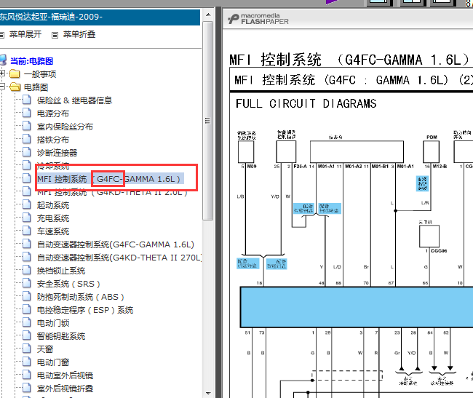This screenshot has width=473, height=398.
Task: Open 自动变速器控制系统(G4KD-THETA II) entry
Action: point(119,258)
